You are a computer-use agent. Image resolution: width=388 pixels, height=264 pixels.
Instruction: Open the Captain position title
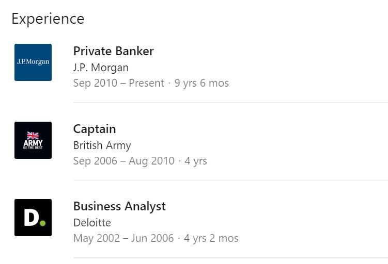pyautogui.click(x=95, y=129)
